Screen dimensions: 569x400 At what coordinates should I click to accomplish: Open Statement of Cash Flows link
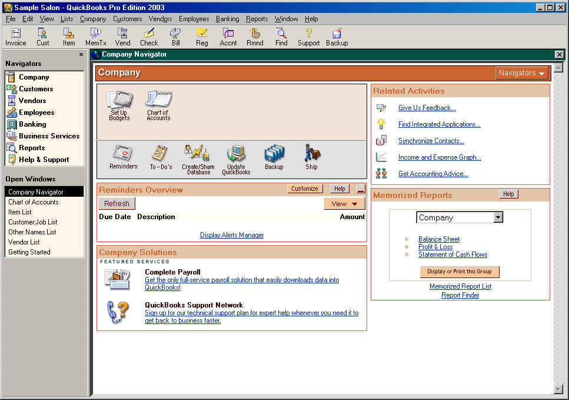coord(453,254)
